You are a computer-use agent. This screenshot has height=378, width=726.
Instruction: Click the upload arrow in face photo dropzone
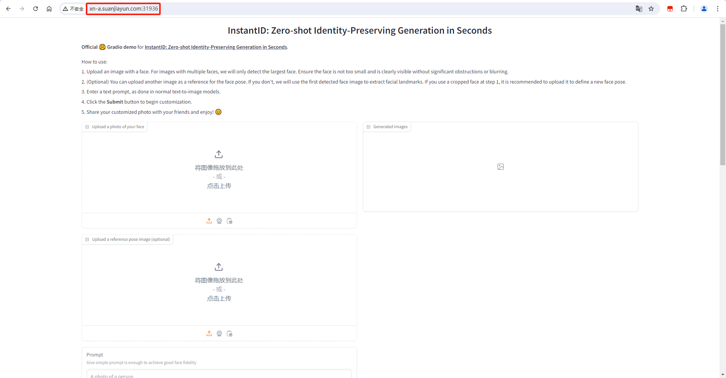pyautogui.click(x=219, y=154)
